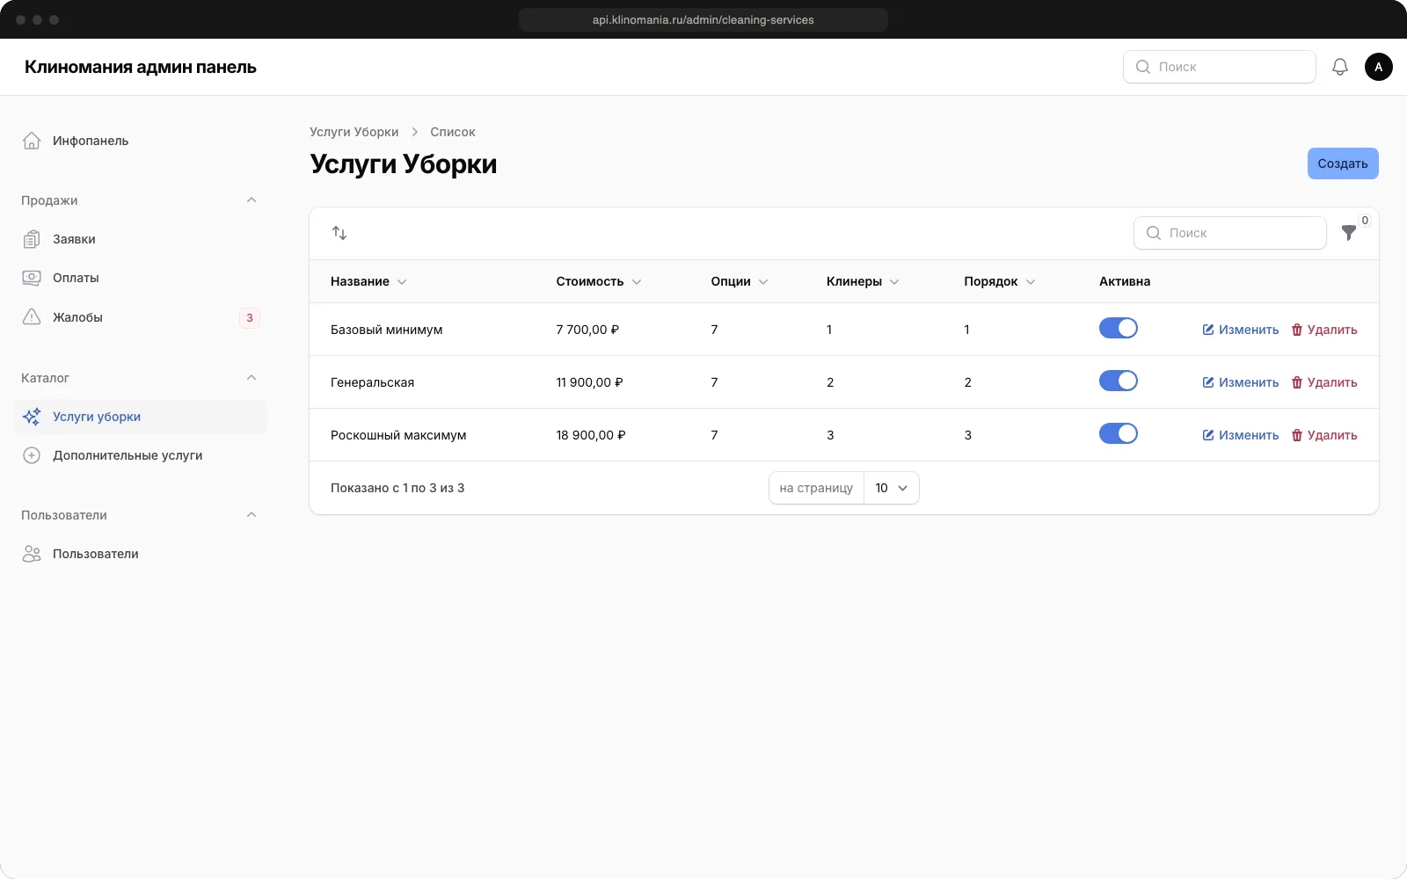Sort by Клинеры column header
This screenshot has height=879, width=1407.
click(863, 281)
